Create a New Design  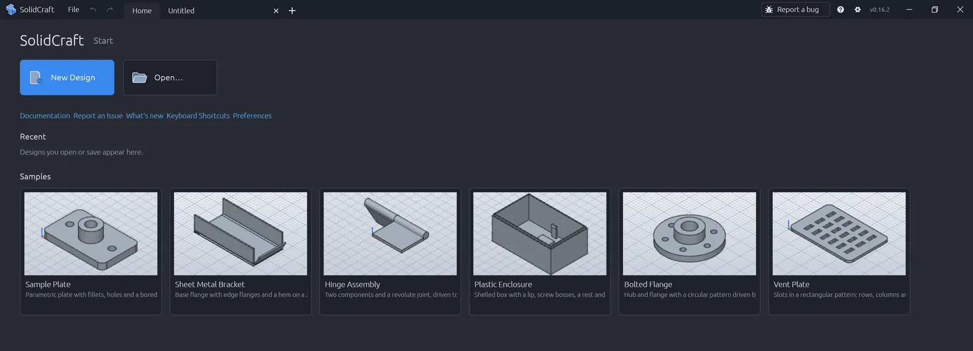[x=67, y=77]
